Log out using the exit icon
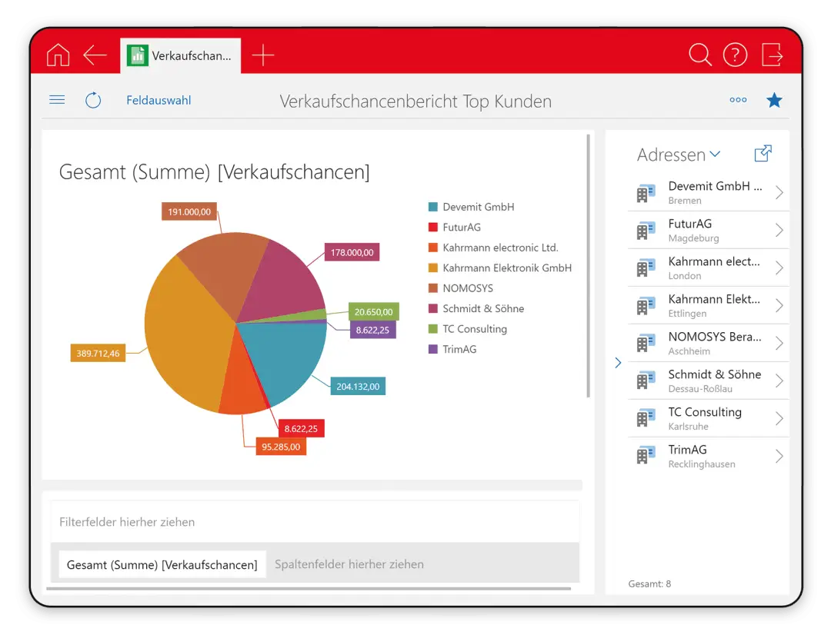Image resolution: width=831 pixels, height=635 pixels. (x=772, y=55)
